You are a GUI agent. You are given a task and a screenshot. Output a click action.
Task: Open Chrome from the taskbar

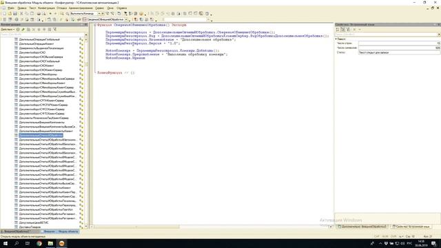coord(39,243)
